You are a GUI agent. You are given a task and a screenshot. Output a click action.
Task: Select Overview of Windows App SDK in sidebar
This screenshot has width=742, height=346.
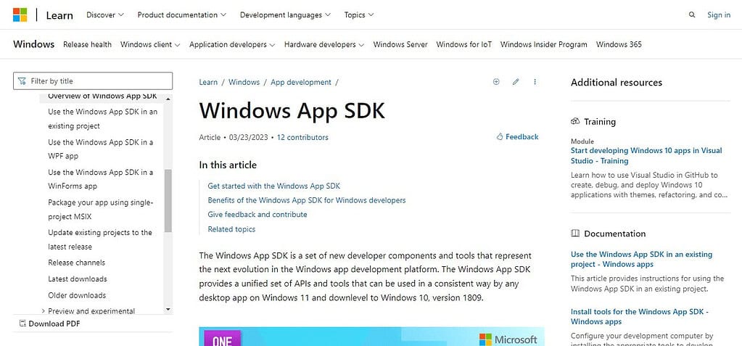tap(102, 96)
